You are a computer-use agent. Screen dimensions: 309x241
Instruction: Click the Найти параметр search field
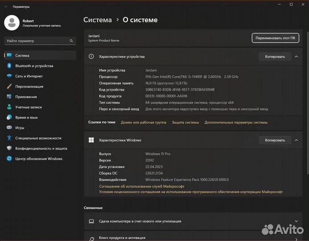[40, 41]
